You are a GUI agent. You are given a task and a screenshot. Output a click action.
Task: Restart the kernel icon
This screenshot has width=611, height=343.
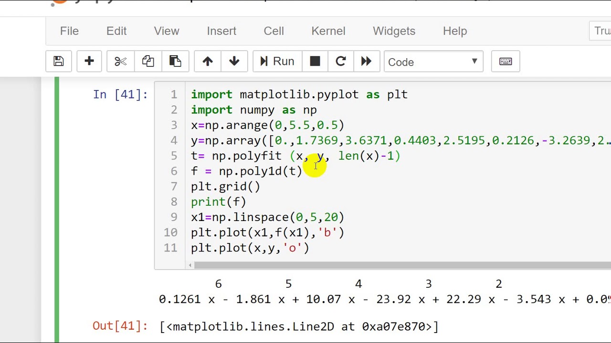[341, 61]
